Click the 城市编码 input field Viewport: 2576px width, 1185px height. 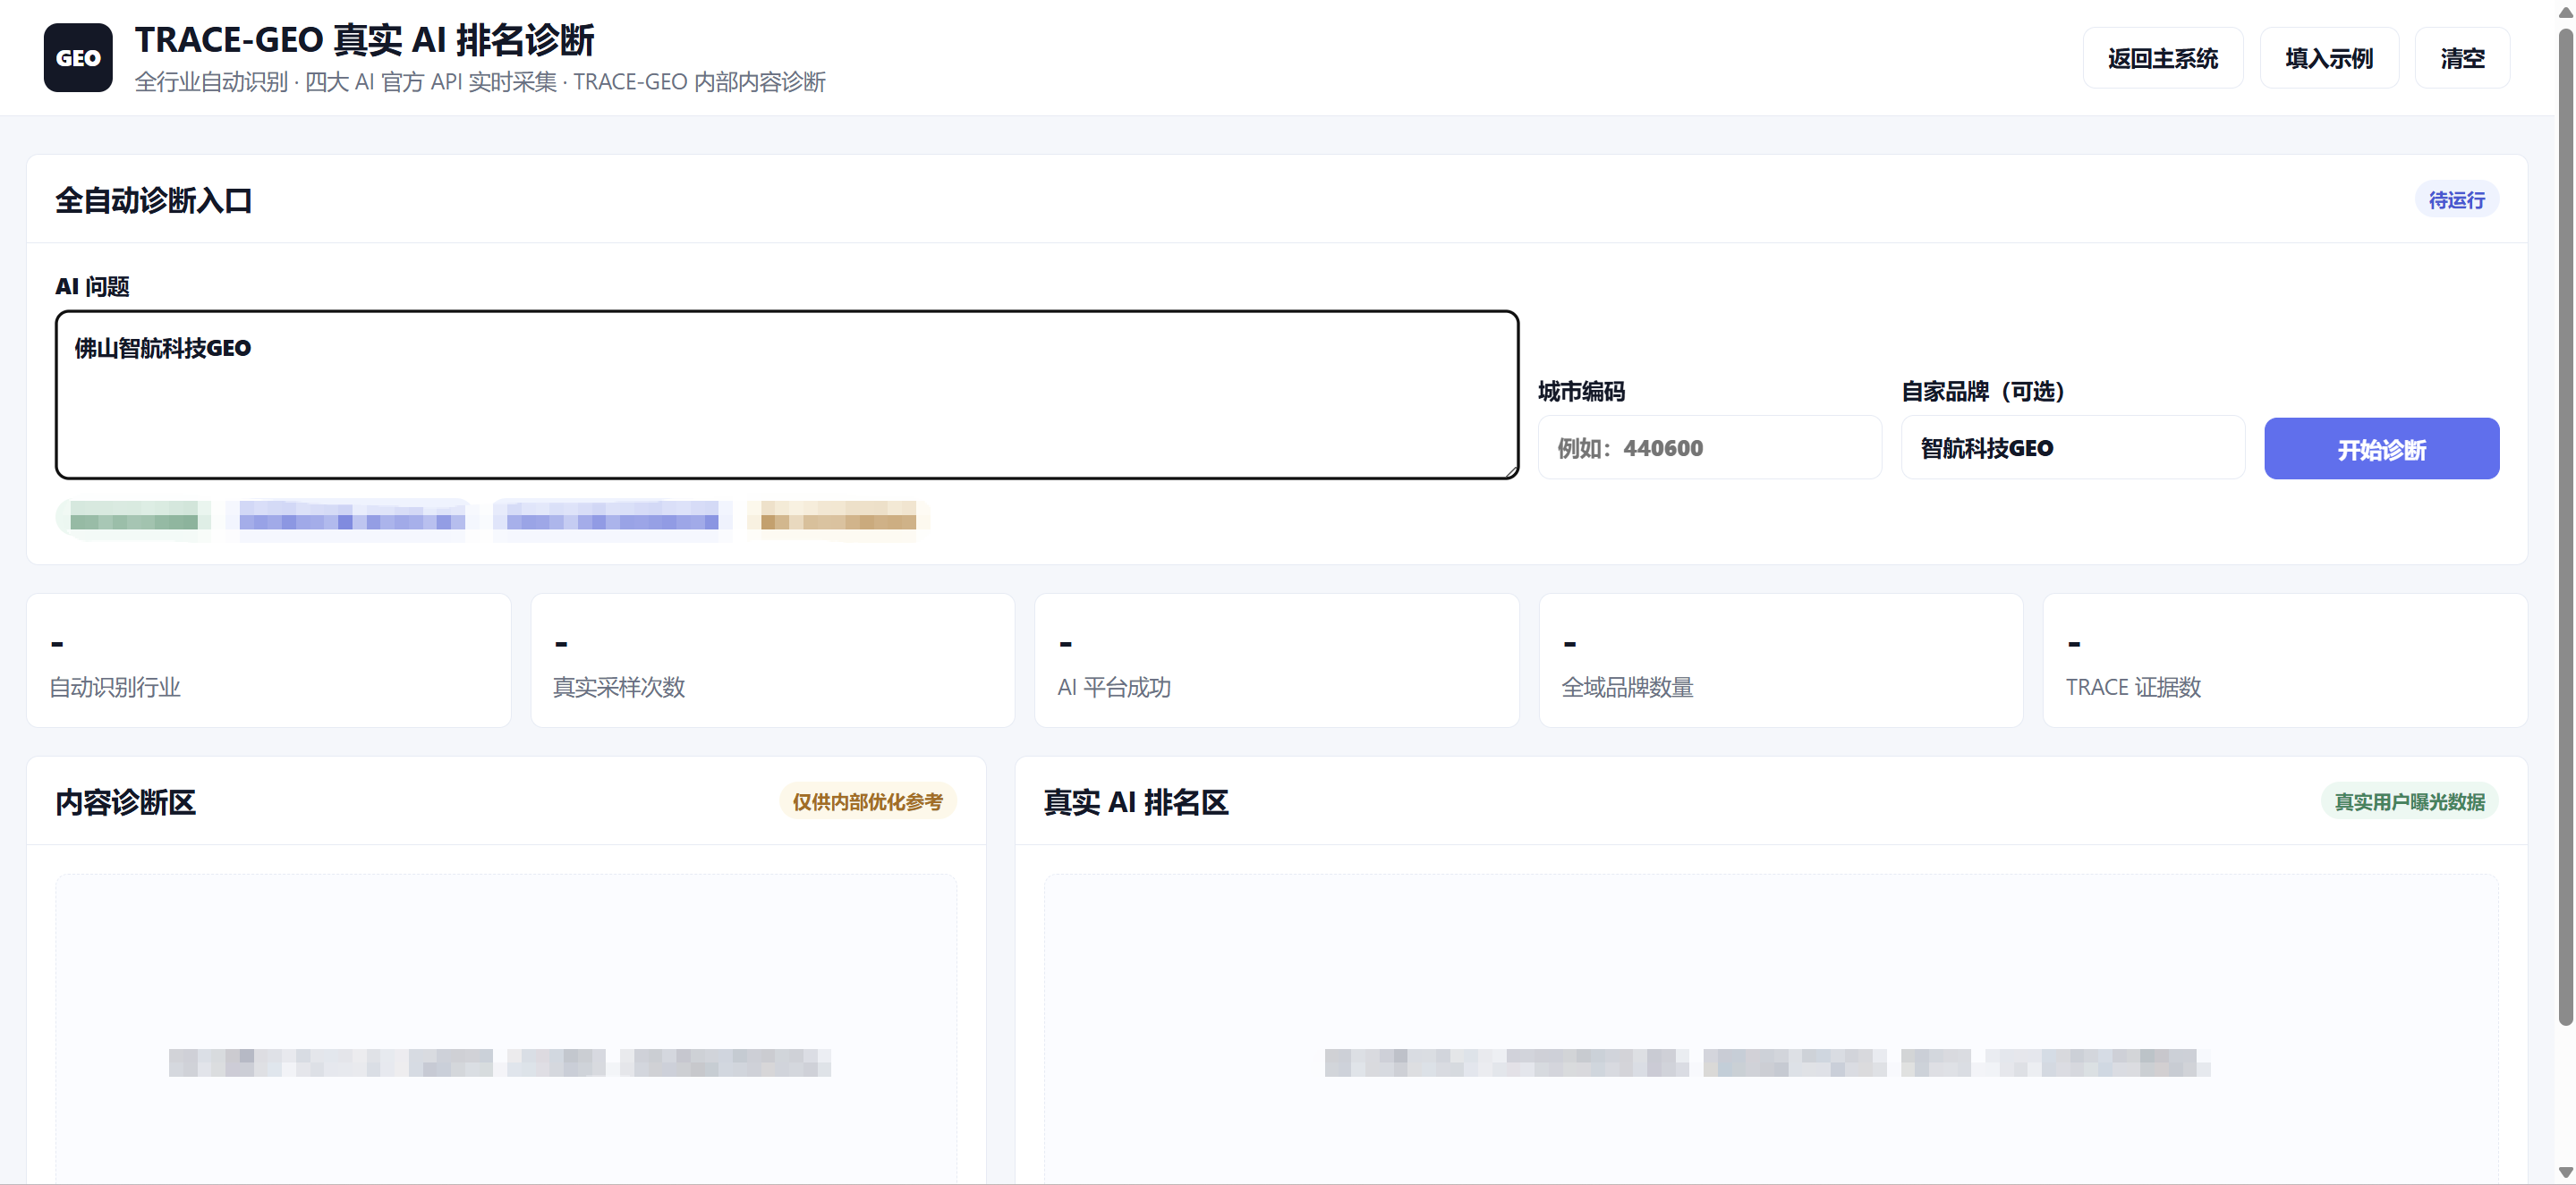coord(1709,448)
